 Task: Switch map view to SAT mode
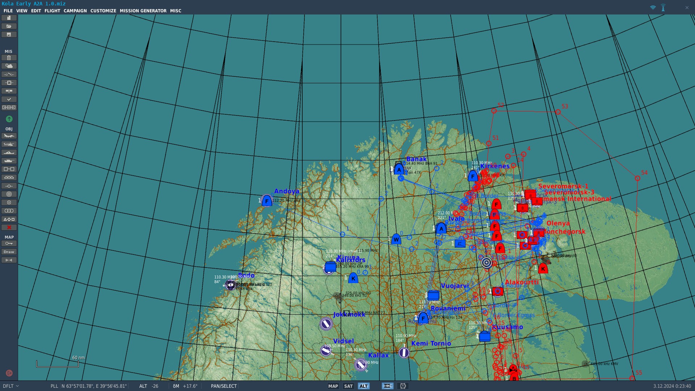(x=348, y=386)
